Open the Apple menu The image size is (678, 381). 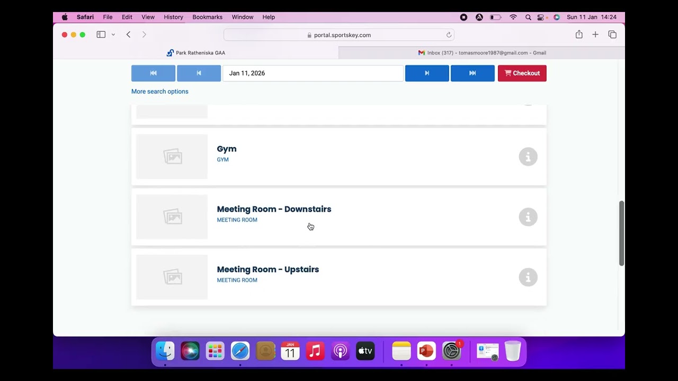(65, 17)
